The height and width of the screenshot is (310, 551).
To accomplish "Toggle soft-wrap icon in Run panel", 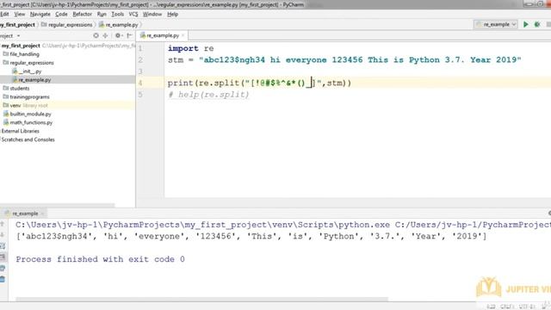I will 3,246.
